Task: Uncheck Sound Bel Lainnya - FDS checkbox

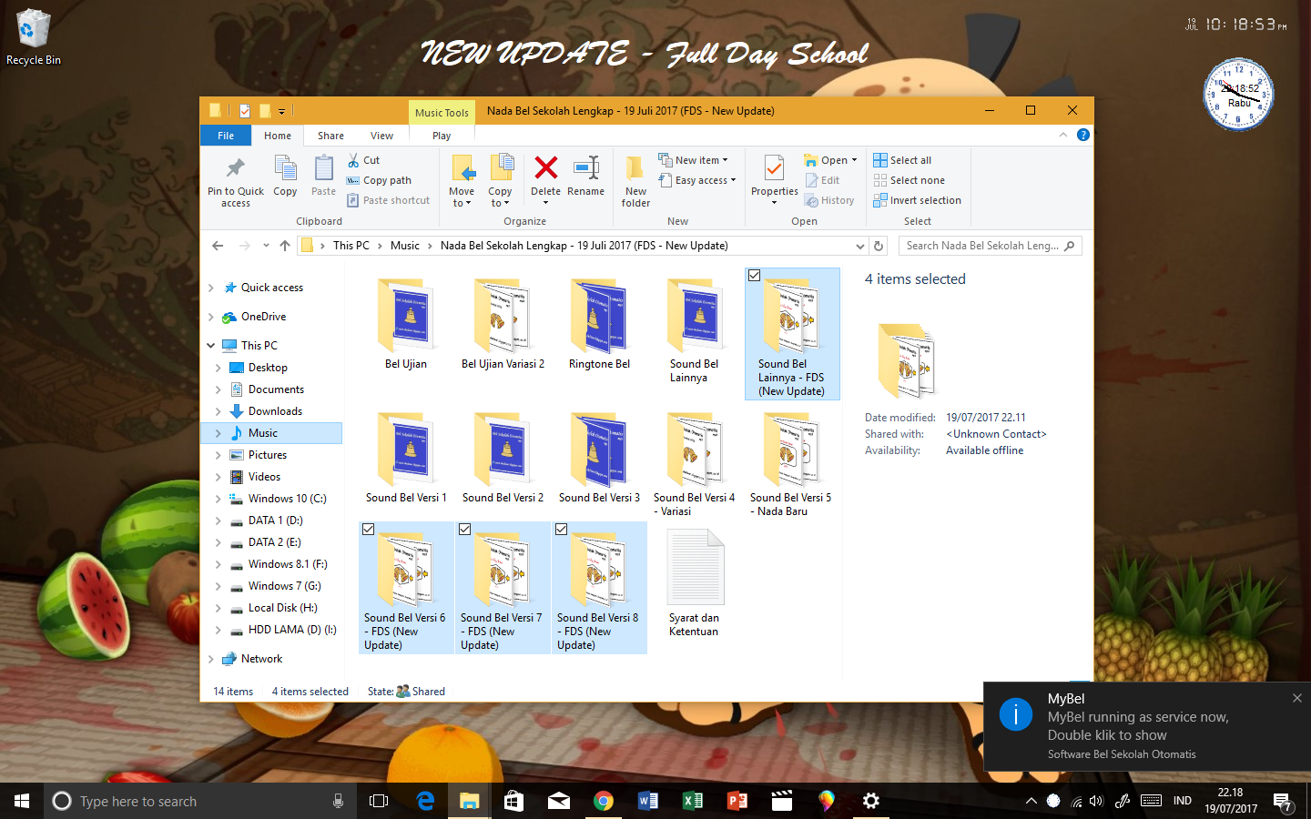Action: (x=754, y=276)
